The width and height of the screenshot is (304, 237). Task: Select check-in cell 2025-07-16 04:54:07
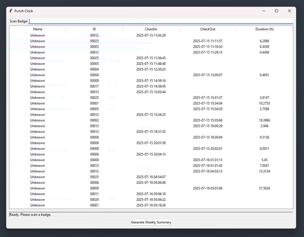tap(151, 177)
